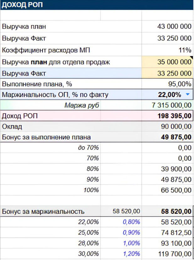
Task: Open the dropdown arrow beside 22,00% margin
Action: tap(187, 94)
